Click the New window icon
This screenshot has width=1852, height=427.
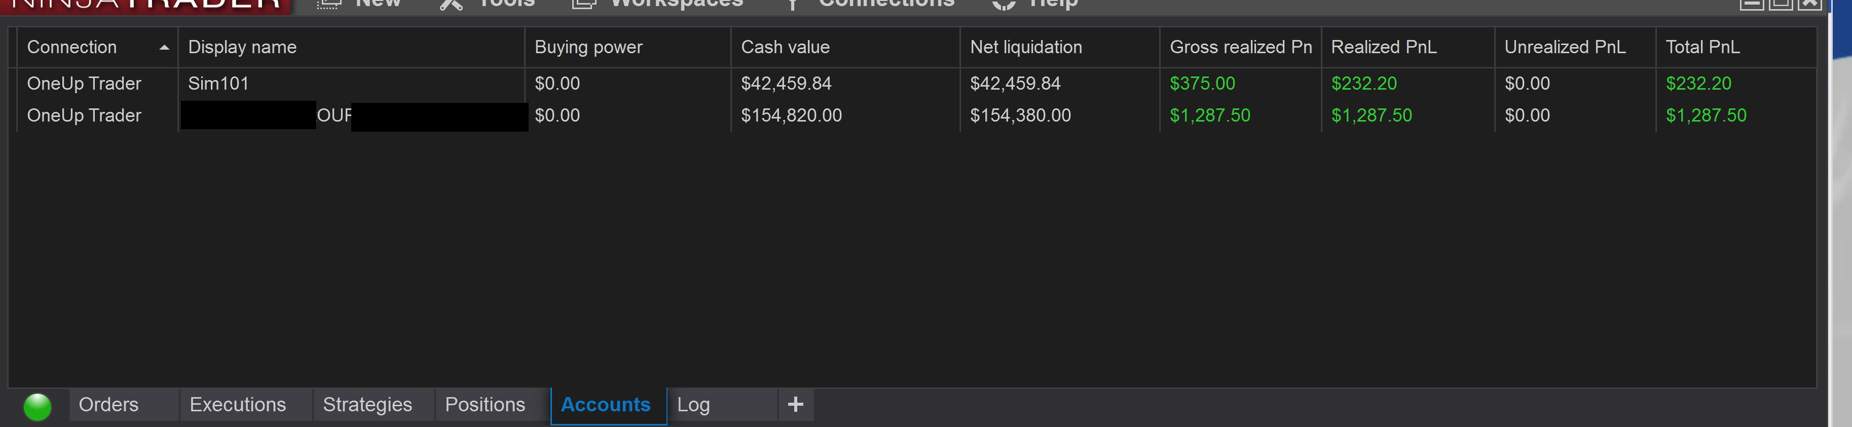pyautogui.click(x=328, y=5)
